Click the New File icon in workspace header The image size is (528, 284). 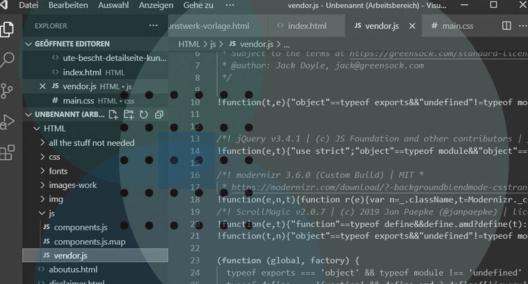point(113,114)
